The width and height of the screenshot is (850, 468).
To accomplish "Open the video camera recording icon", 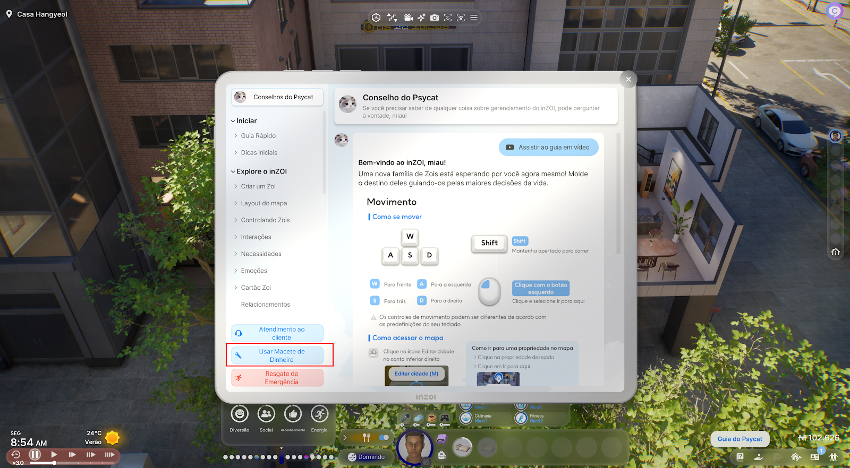I will (x=409, y=18).
